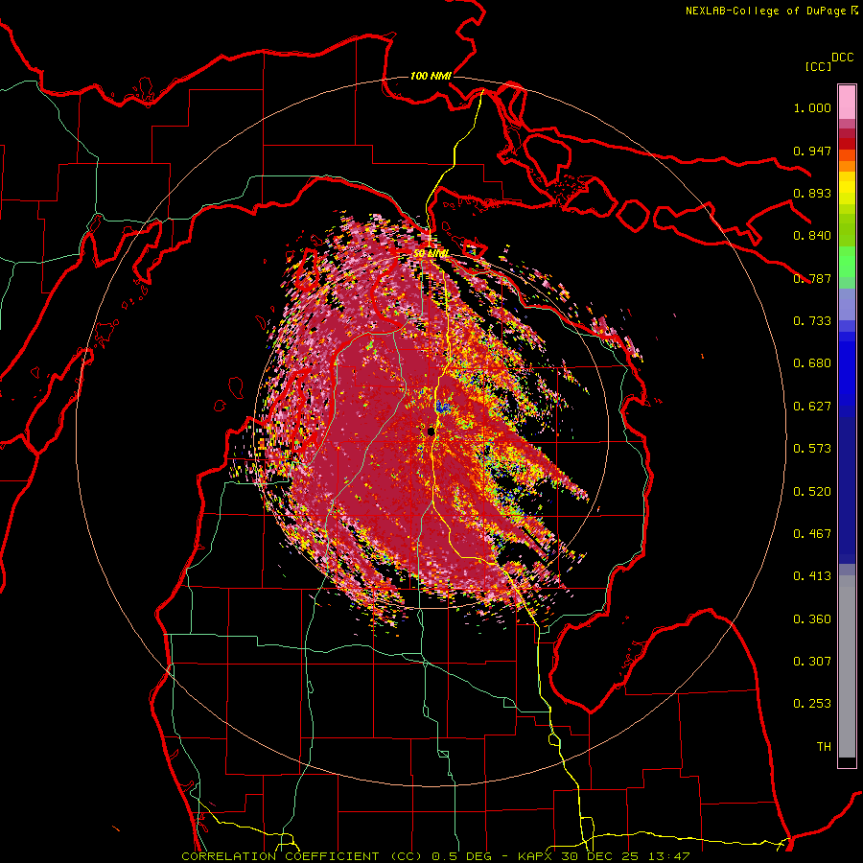Click the 0.840 legend value
The width and height of the screenshot is (863, 863).
[812, 236]
